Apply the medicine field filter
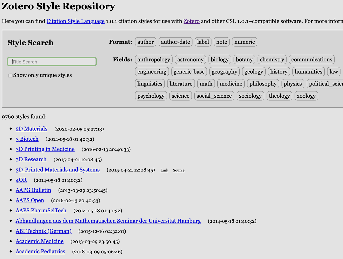 coord(231,83)
